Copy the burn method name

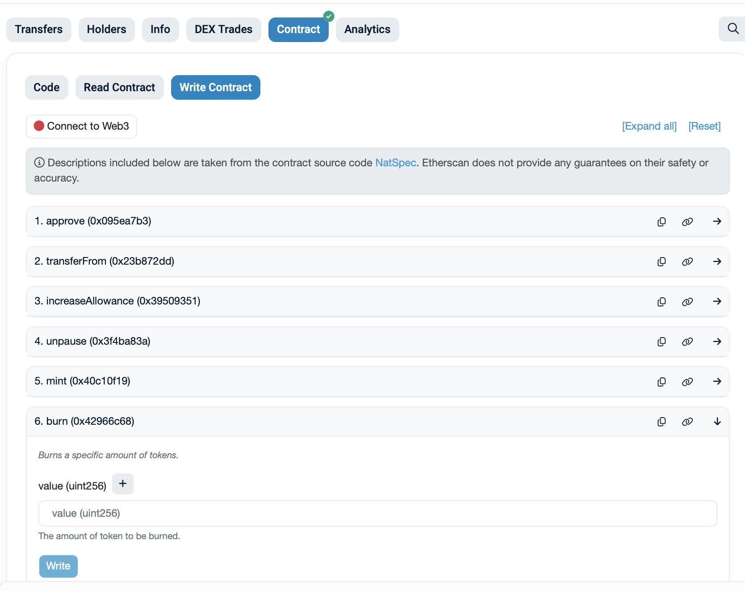(661, 422)
